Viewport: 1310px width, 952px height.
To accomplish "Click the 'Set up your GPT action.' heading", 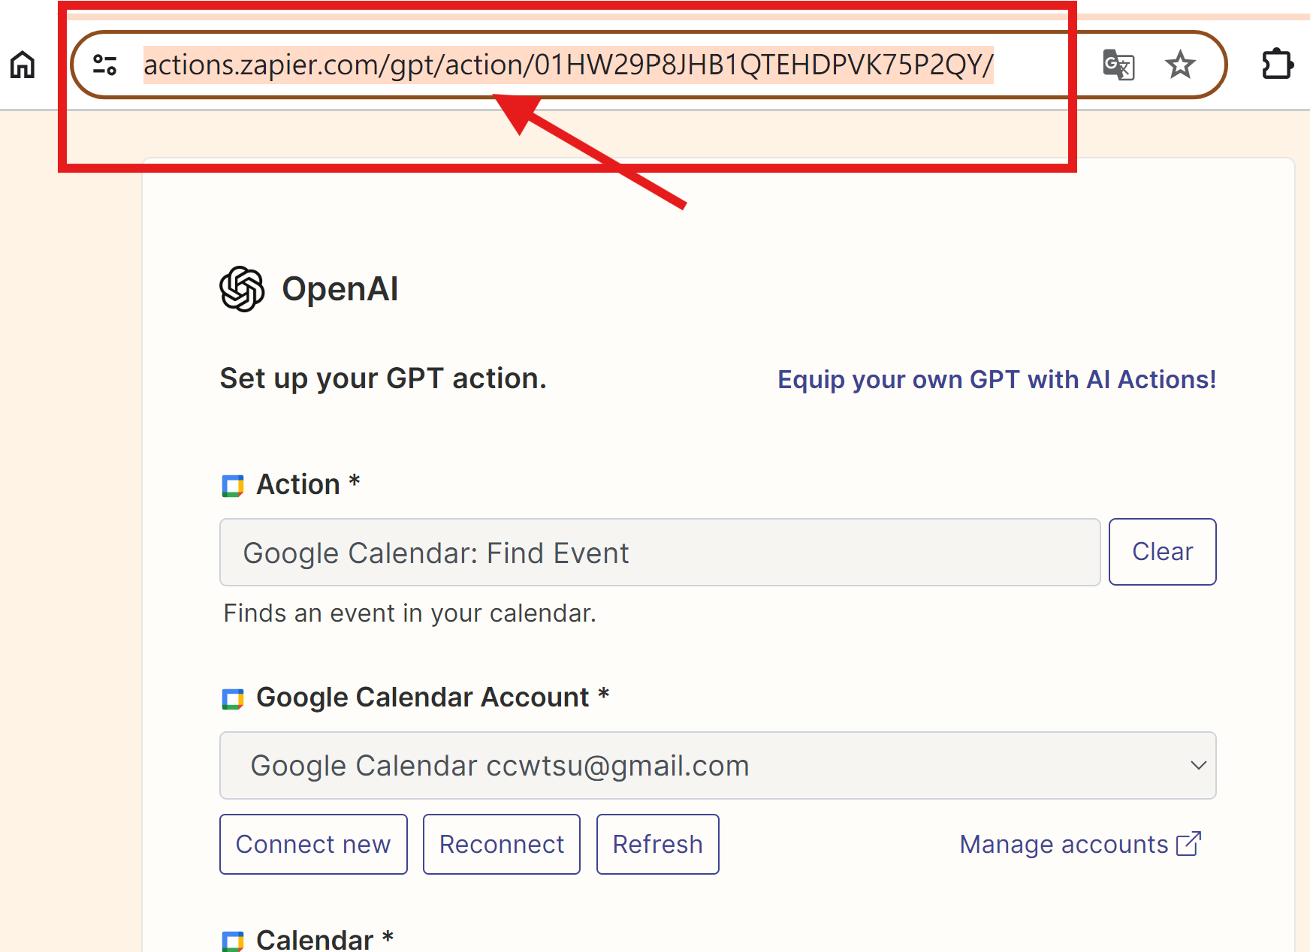I will coord(383,378).
